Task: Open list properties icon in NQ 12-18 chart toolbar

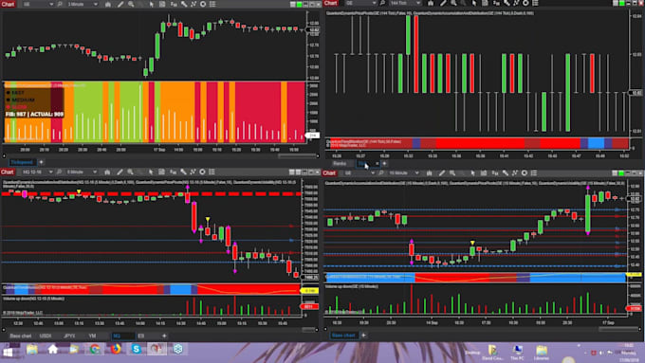Action: coord(212,172)
